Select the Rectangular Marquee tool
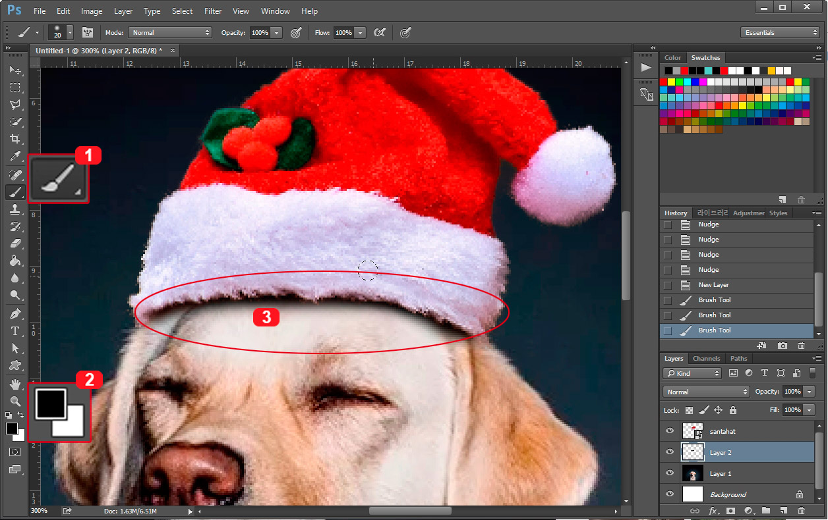This screenshot has width=828, height=520. pos(15,88)
